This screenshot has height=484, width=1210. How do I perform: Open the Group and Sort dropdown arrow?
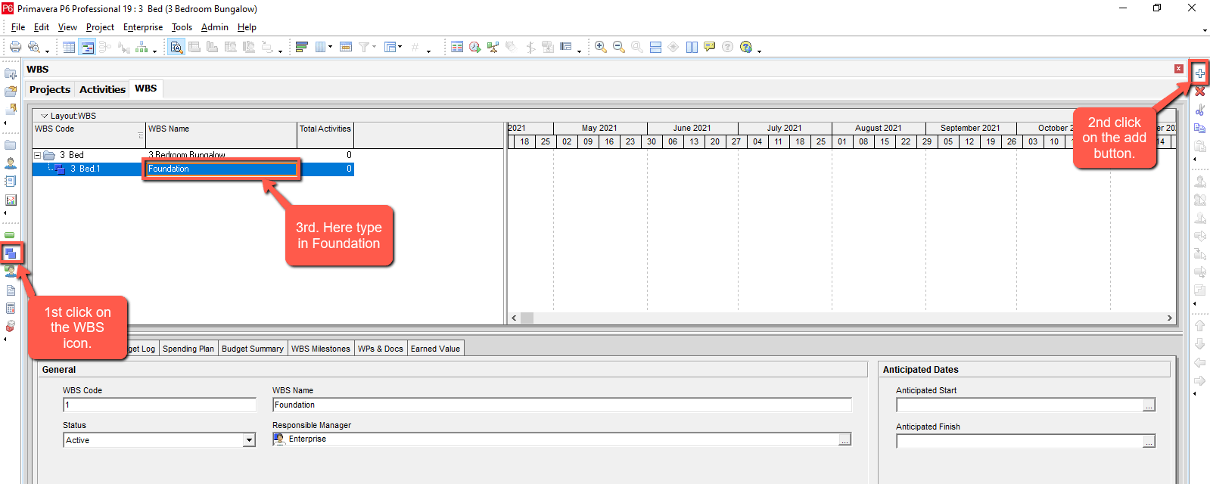coord(400,47)
